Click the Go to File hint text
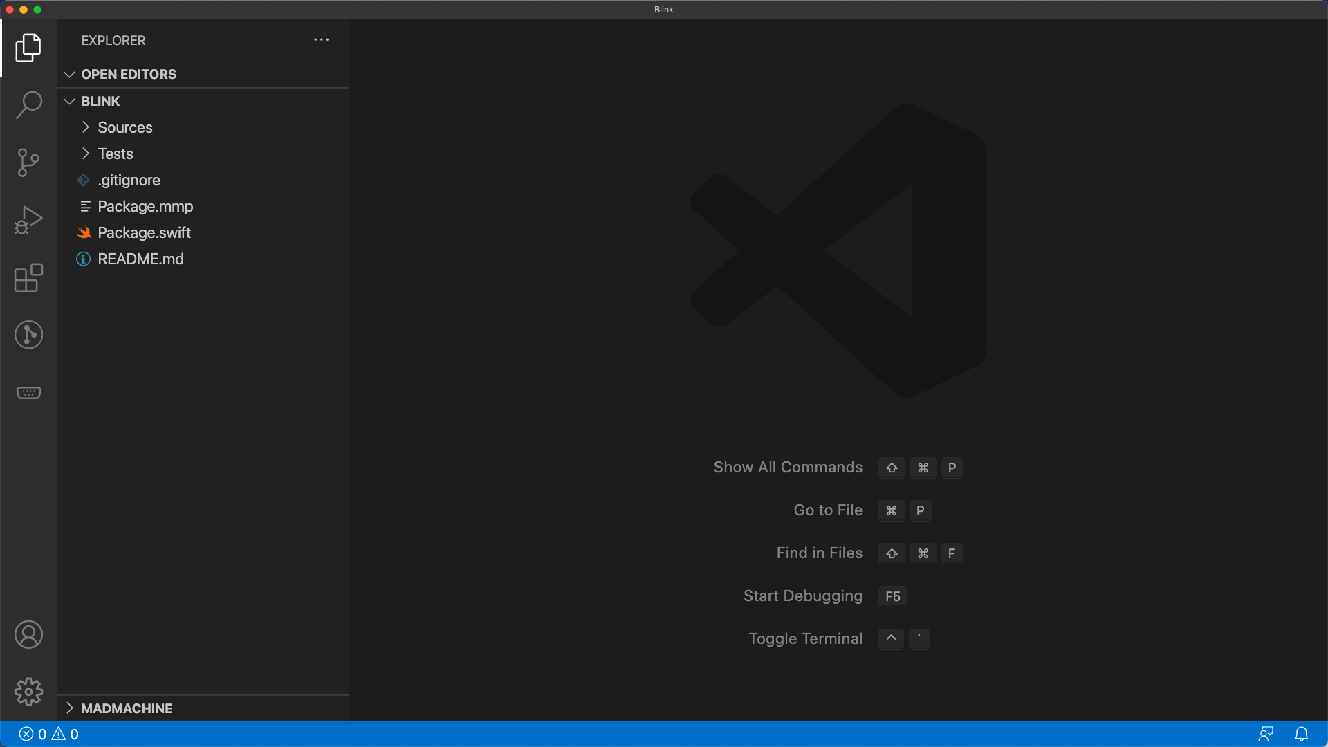 click(828, 510)
